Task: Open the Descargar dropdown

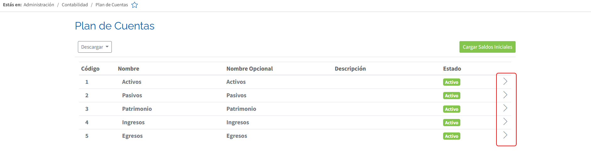Action: click(x=95, y=47)
